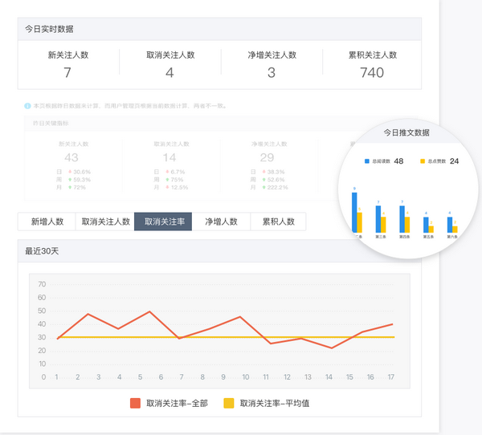Switch to the 取消关注人数 tab
The image size is (482, 435).
pos(105,222)
